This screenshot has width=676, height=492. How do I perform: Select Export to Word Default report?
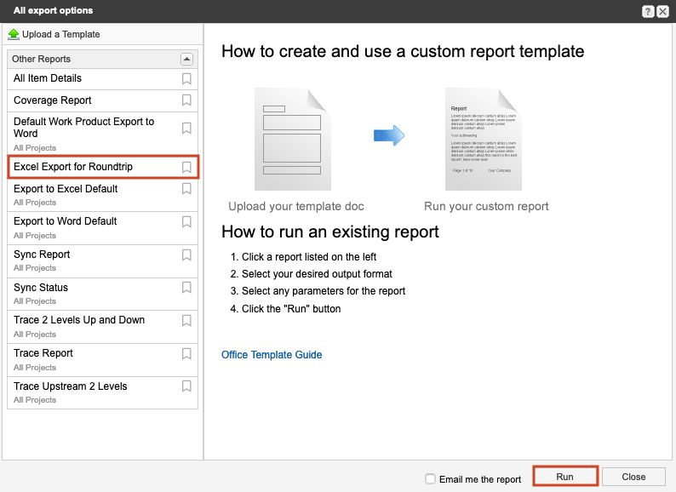[x=66, y=221]
